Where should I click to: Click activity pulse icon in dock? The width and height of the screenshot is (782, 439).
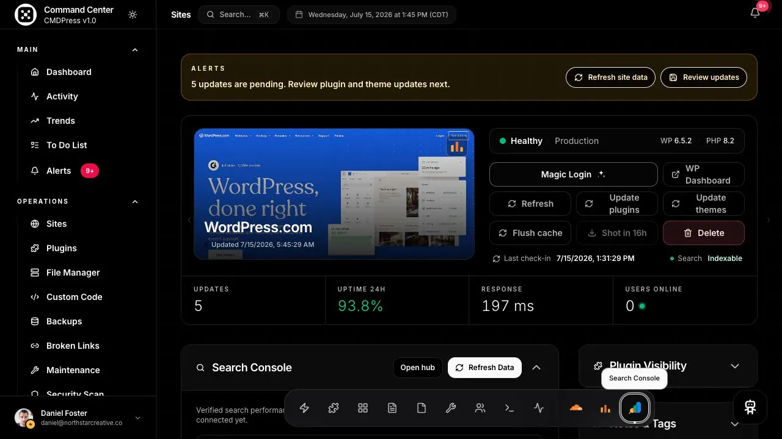pos(539,408)
